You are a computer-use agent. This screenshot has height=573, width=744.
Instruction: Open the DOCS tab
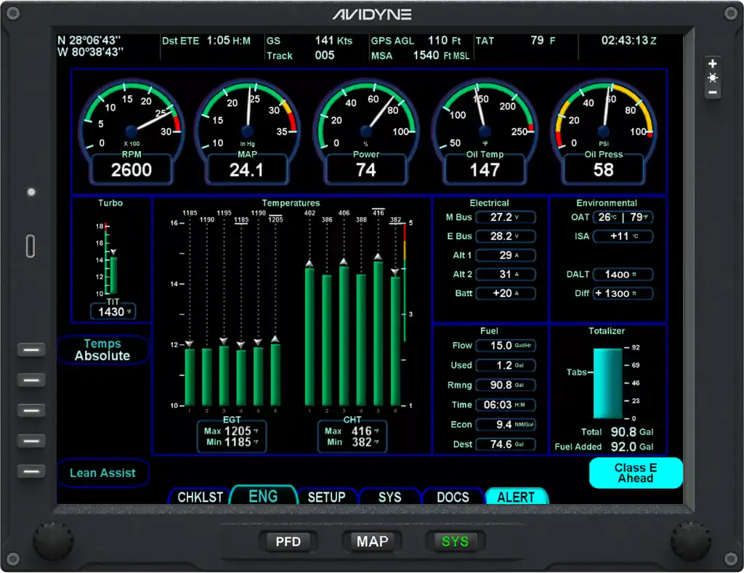(x=453, y=497)
